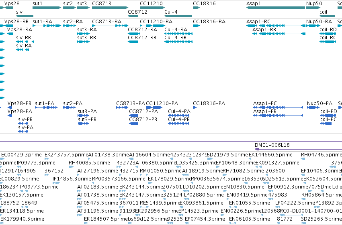Open the coil-PD protein label
This screenshot has height=225, width=342.
329,111
